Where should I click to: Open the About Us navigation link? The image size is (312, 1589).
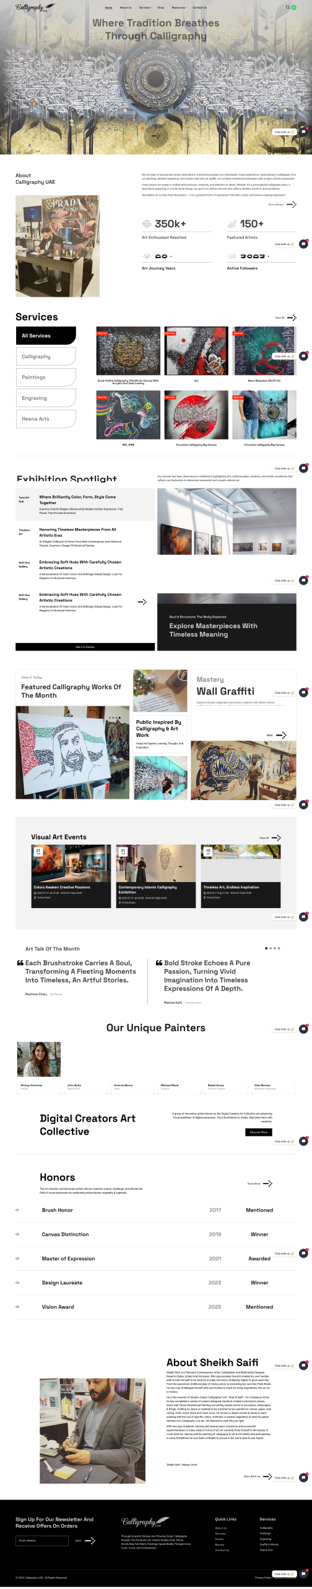pos(126,7)
